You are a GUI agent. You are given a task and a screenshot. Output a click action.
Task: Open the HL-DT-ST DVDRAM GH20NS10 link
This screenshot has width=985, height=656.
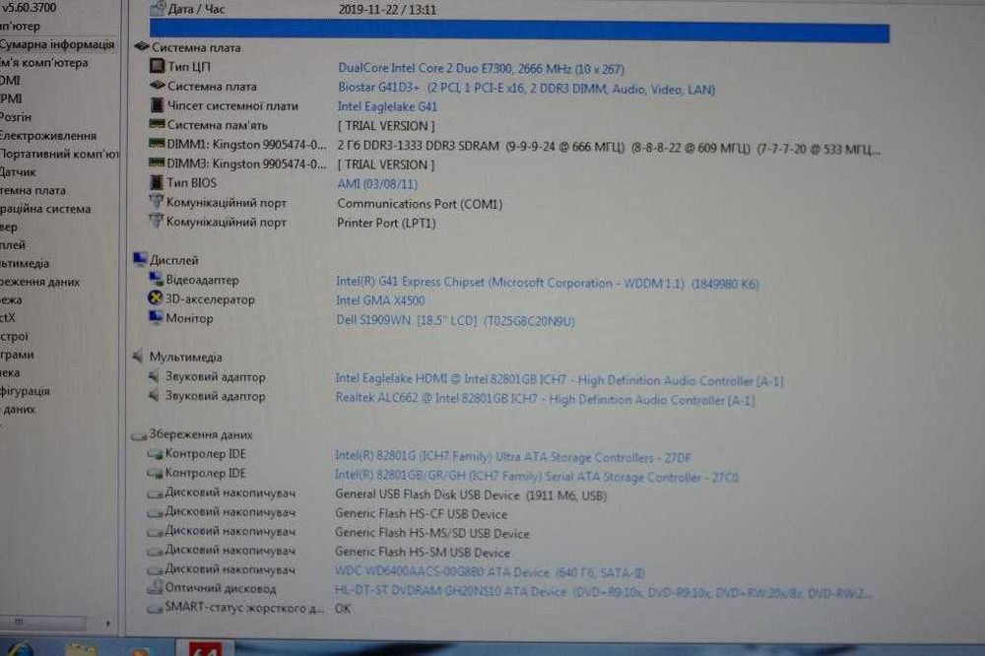(x=603, y=592)
